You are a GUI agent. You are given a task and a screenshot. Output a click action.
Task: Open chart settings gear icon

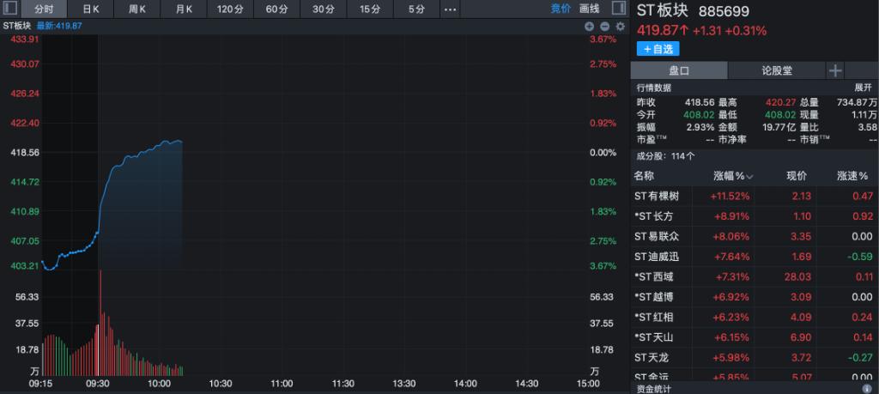620,27
